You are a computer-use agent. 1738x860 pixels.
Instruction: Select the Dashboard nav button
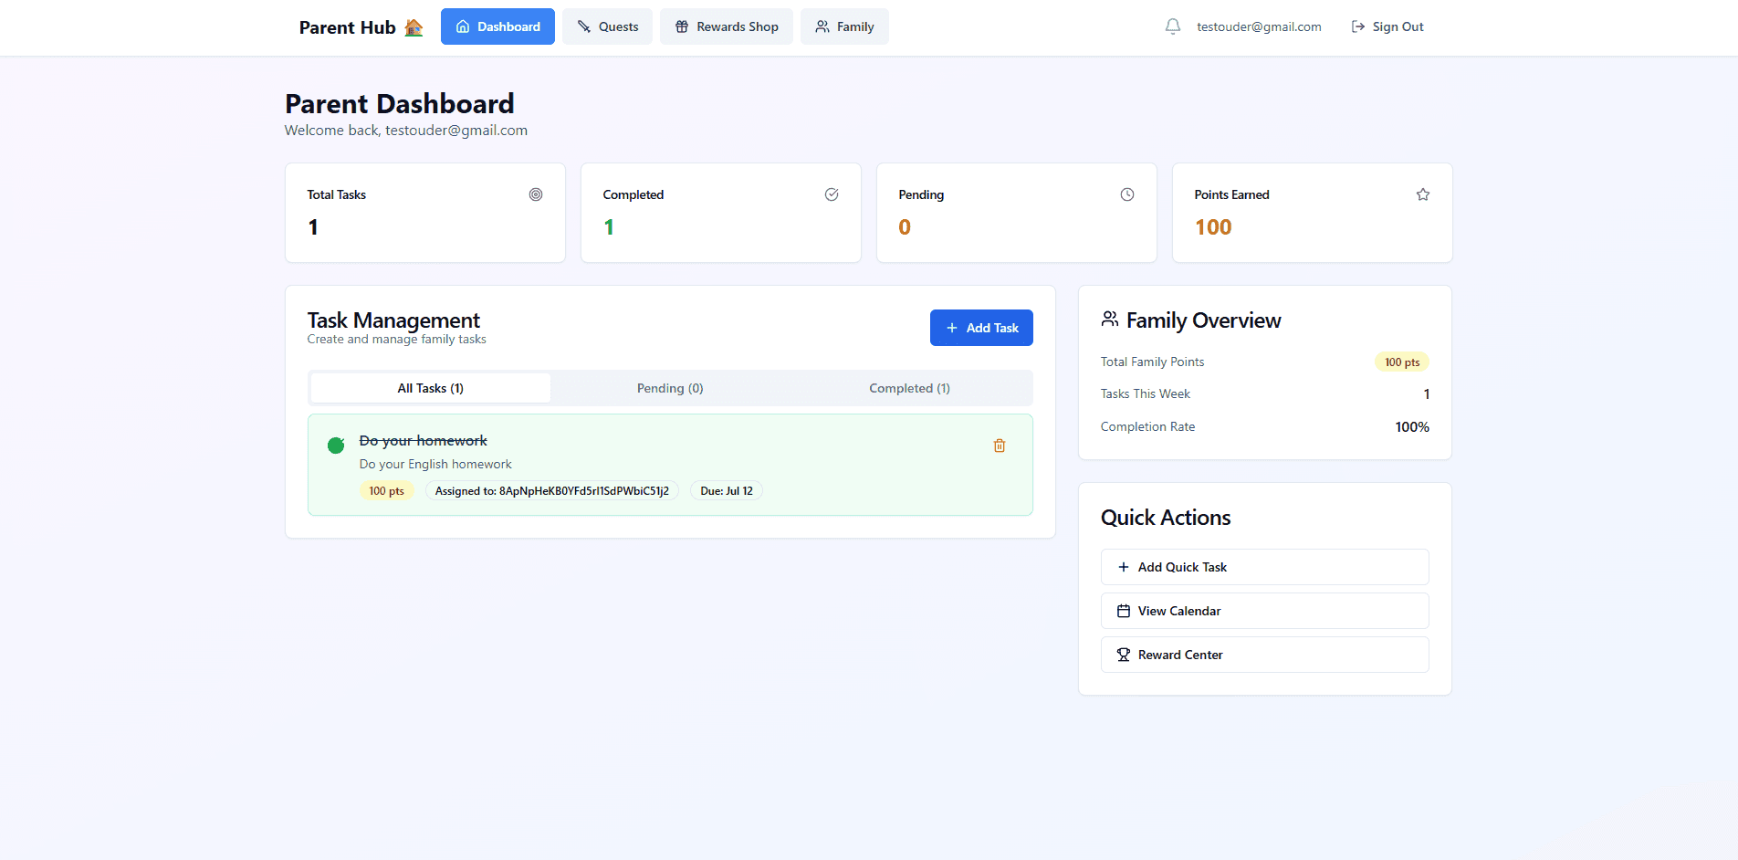pos(497,26)
